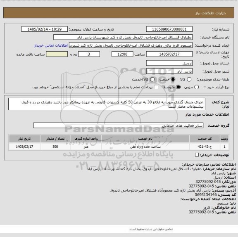This screenshot has height=237, width=238.
Task: Click the جزئیات اطلاعات نیاز header title
Action: coord(211,13)
